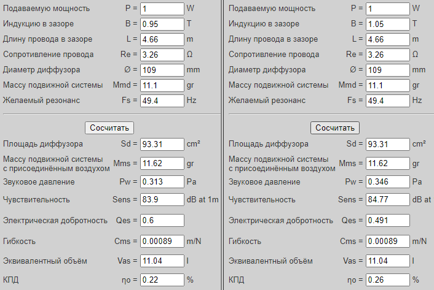The width and height of the screenshot is (434, 290).
Task: Select right sensitivity Sens field 84.77
Action: (387, 199)
